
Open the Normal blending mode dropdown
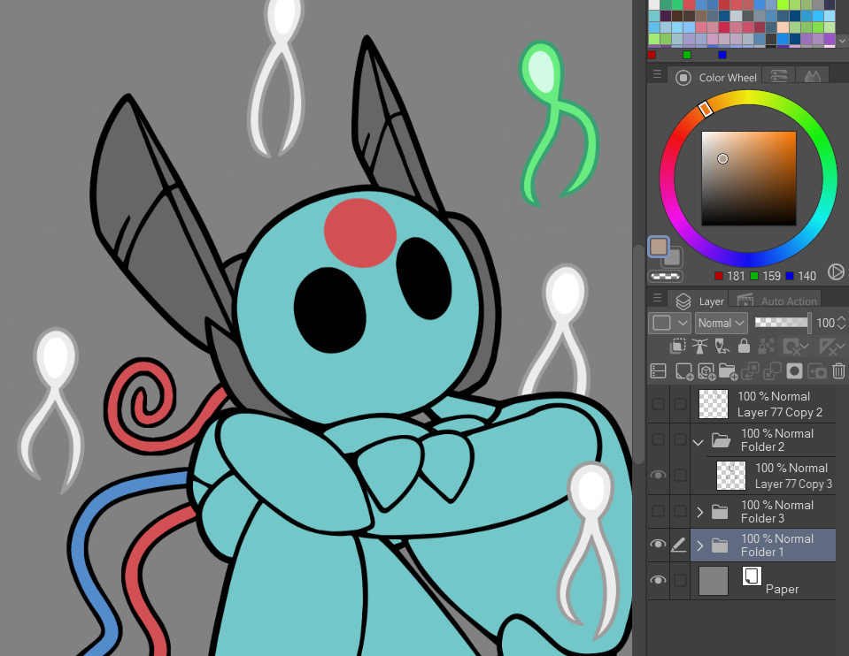[721, 324]
